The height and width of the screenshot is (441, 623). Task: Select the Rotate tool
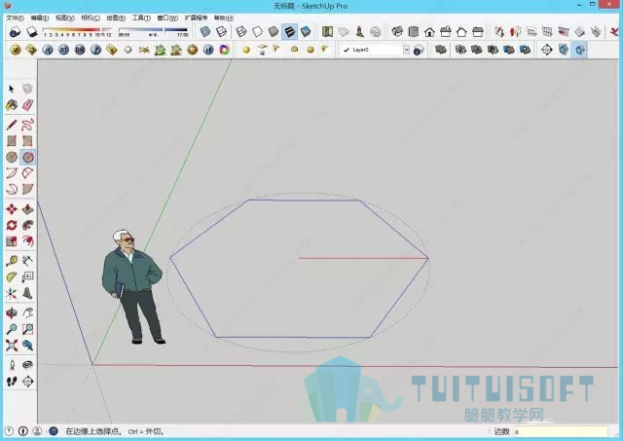point(12,225)
